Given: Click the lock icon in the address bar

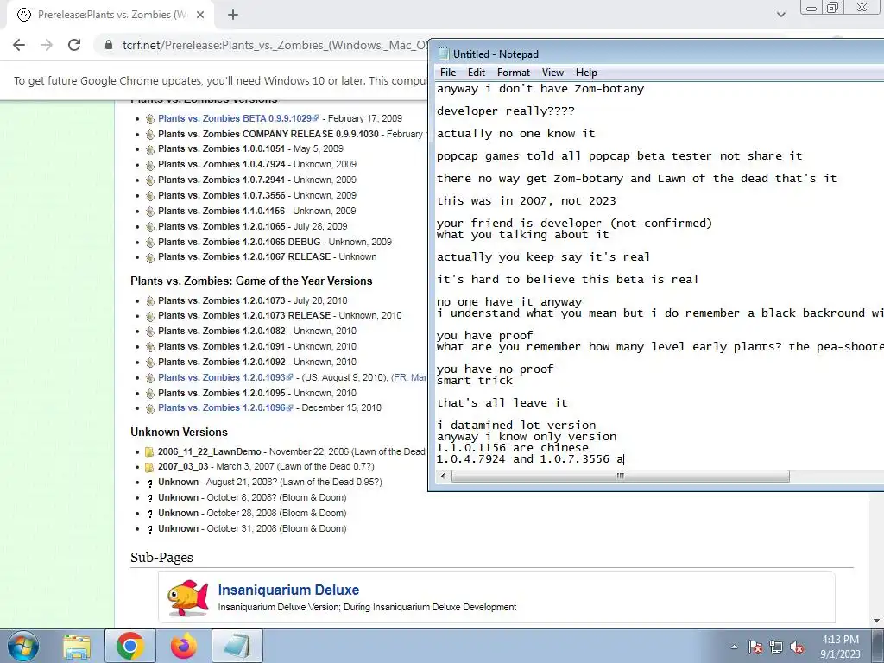Looking at the screenshot, I should click(109, 45).
